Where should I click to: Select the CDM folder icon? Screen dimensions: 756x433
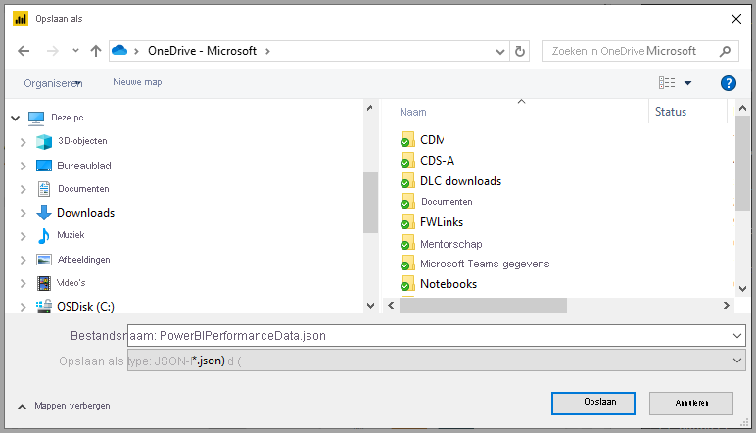[x=408, y=139]
